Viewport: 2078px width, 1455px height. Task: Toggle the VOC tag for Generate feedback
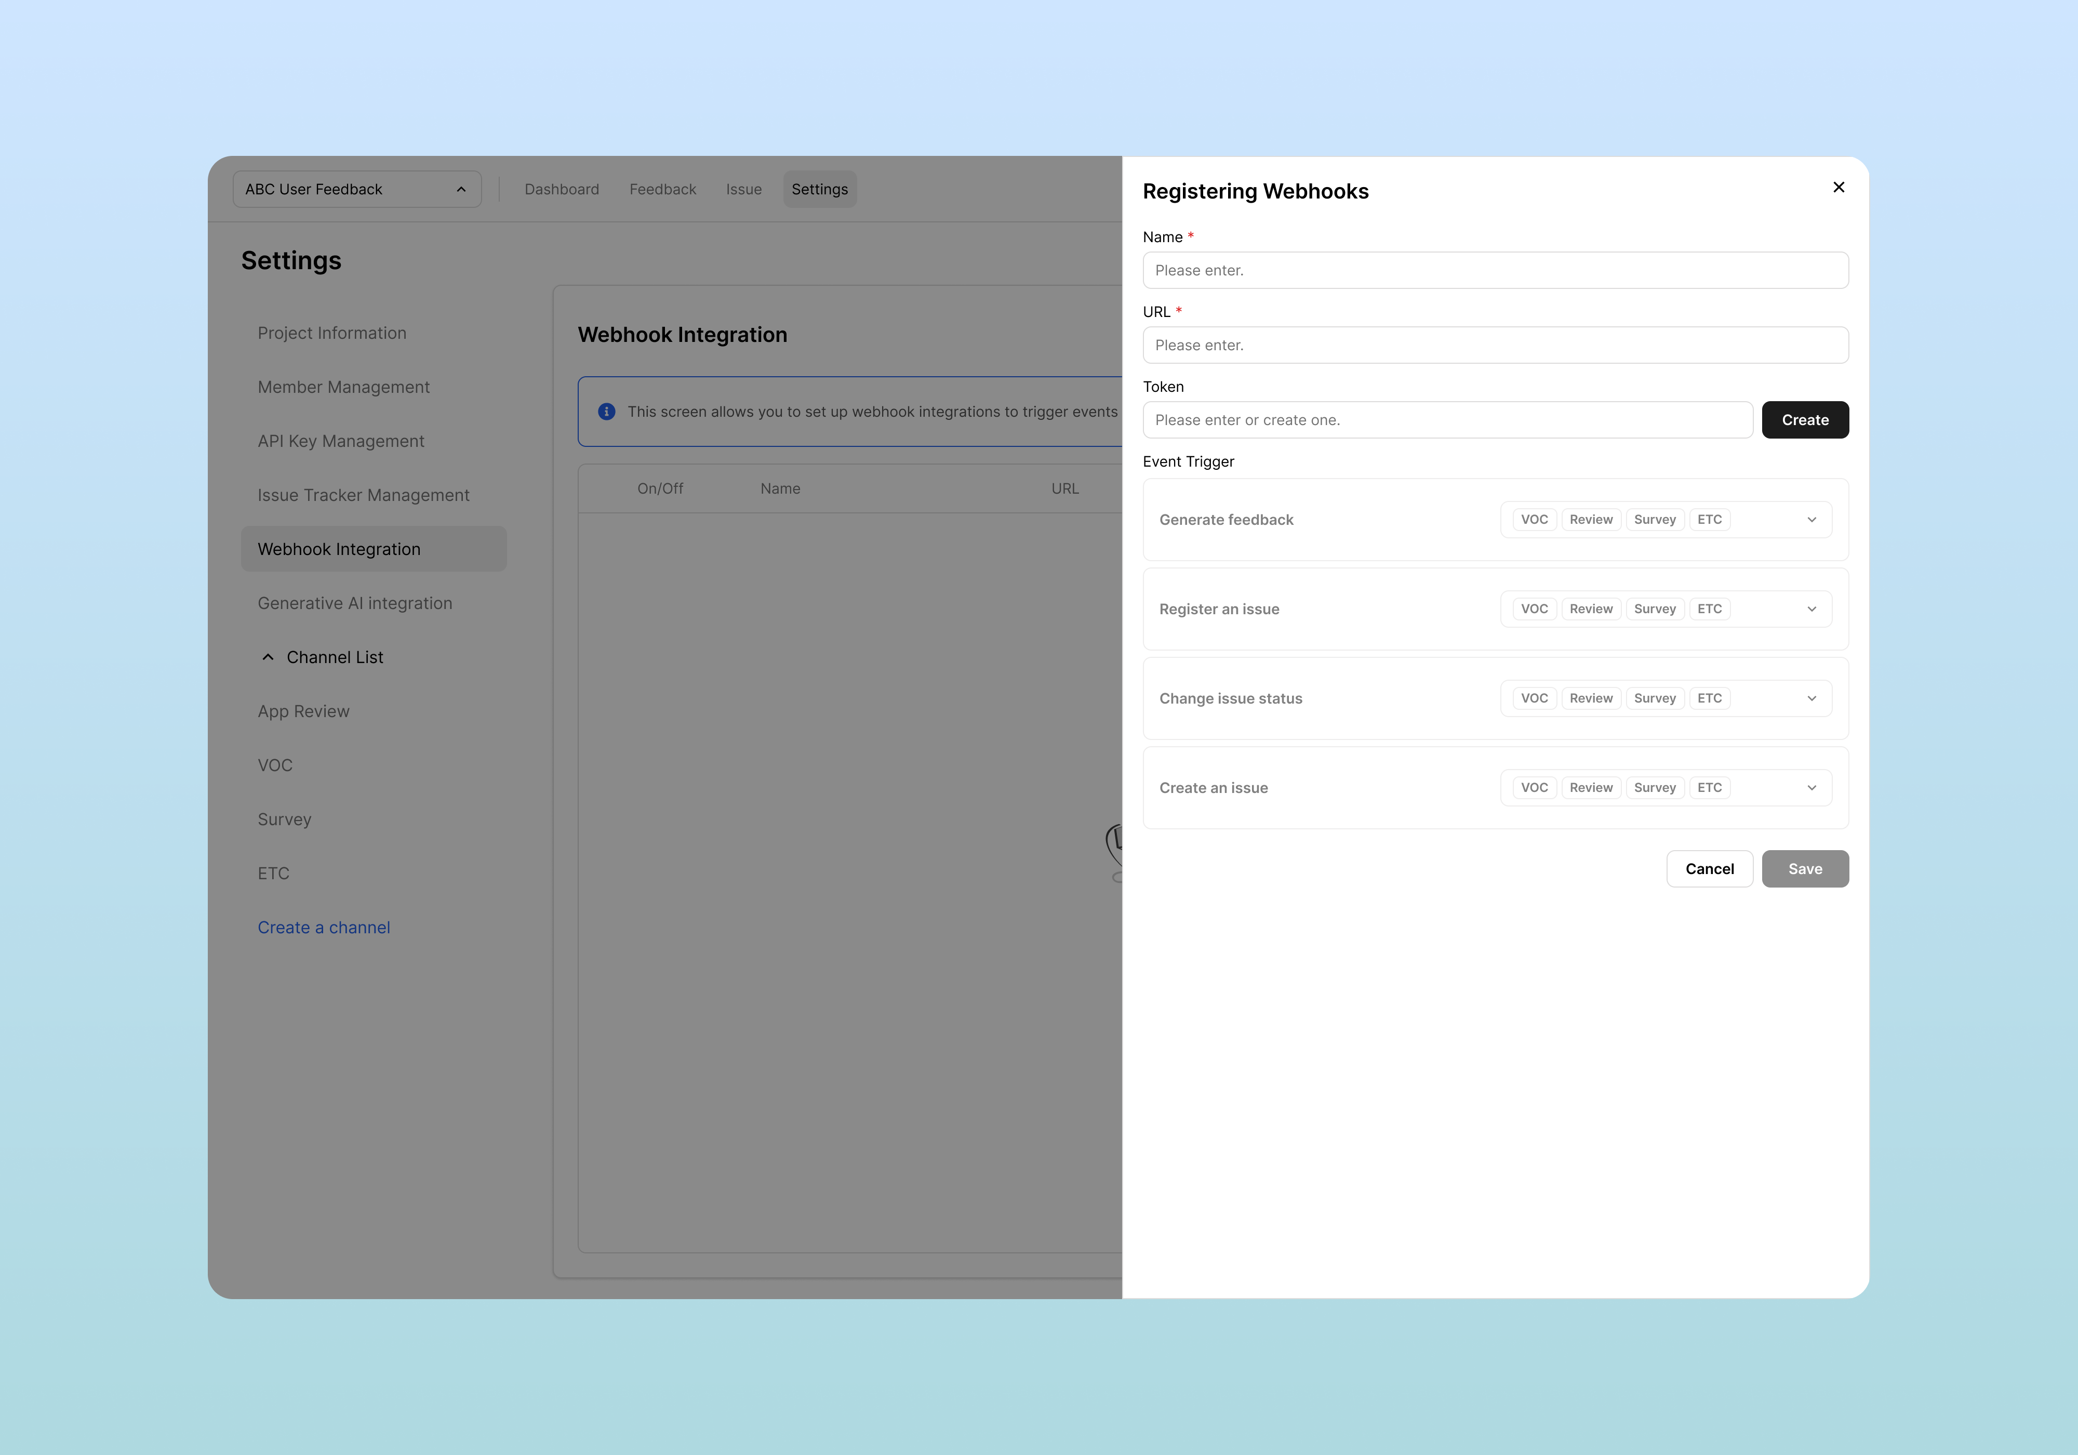(x=1533, y=519)
